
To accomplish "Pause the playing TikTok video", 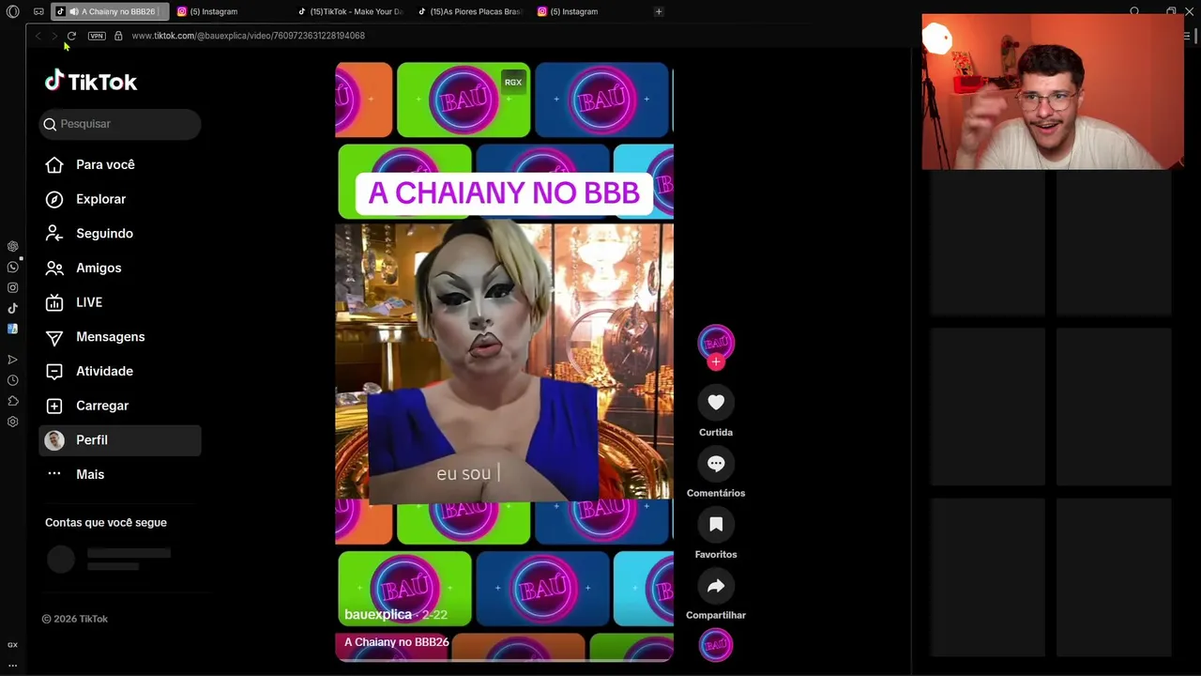I will [504, 361].
